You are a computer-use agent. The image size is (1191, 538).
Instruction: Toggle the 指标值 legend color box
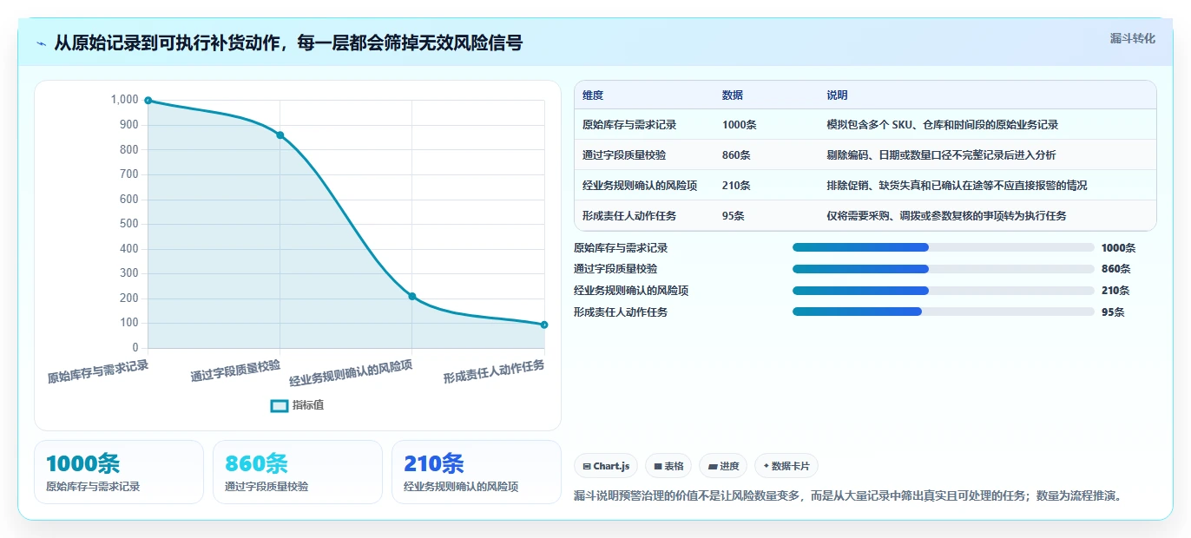(x=280, y=405)
